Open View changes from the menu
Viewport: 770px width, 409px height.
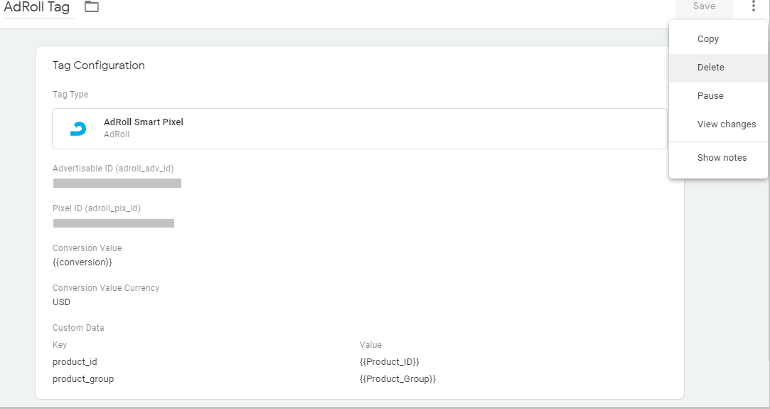tap(727, 124)
